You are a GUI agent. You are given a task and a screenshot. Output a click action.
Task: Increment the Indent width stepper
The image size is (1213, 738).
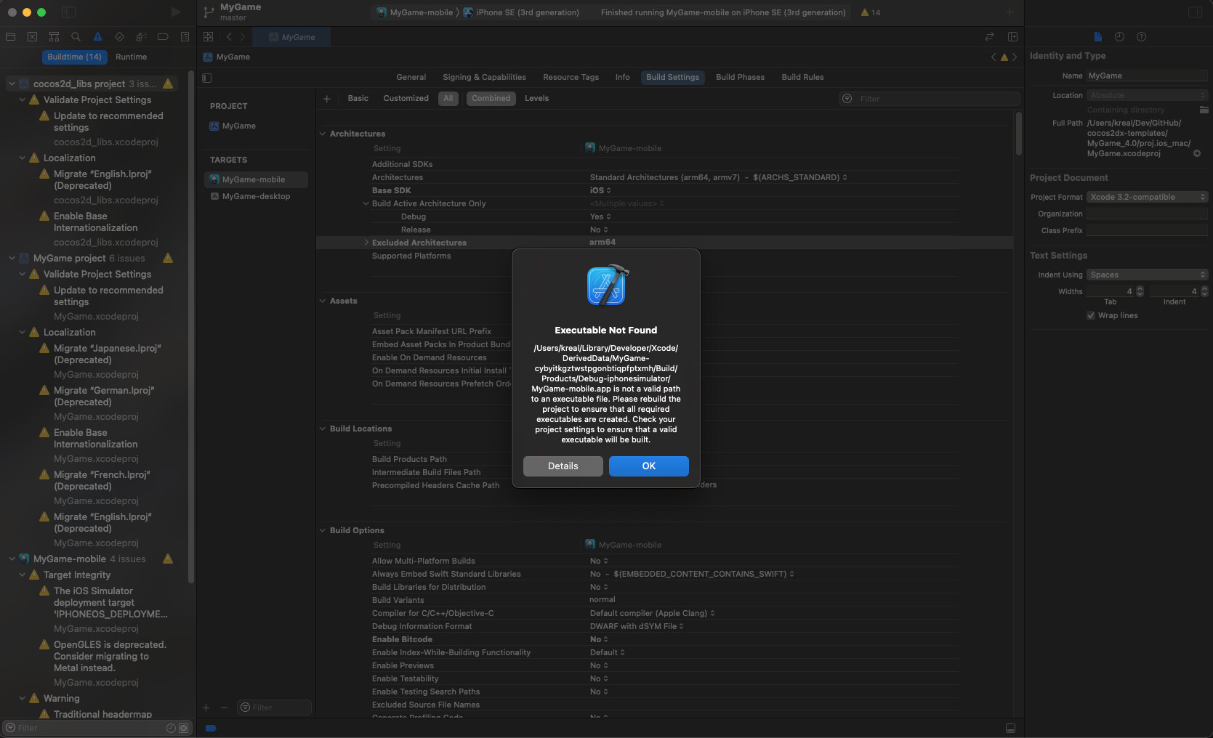click(x=1204, y=288)
